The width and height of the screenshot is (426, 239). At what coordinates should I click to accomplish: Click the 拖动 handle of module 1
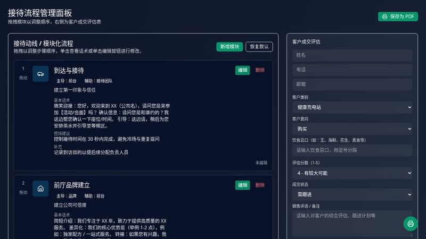point(23,78)
